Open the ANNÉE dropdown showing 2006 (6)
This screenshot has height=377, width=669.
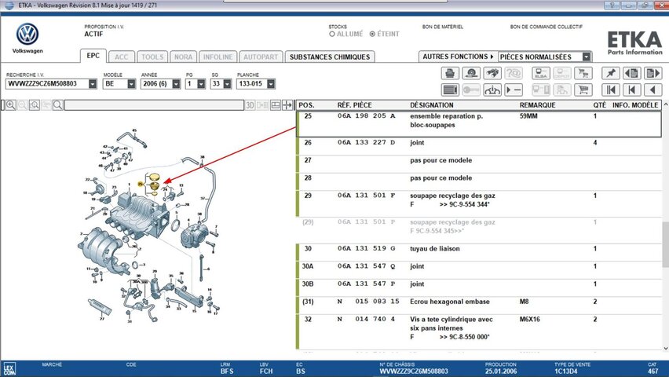176,84
